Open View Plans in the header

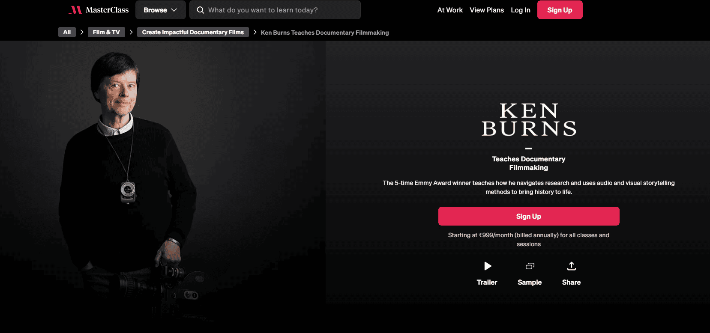487,10
